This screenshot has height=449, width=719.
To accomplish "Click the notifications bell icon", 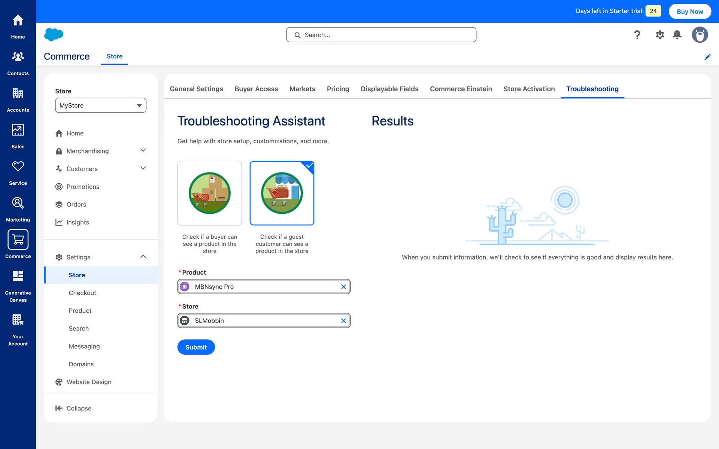I will point(677,35).
